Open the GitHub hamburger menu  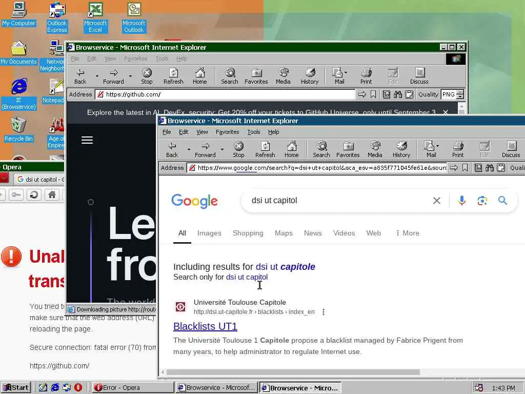click(87, 140)
